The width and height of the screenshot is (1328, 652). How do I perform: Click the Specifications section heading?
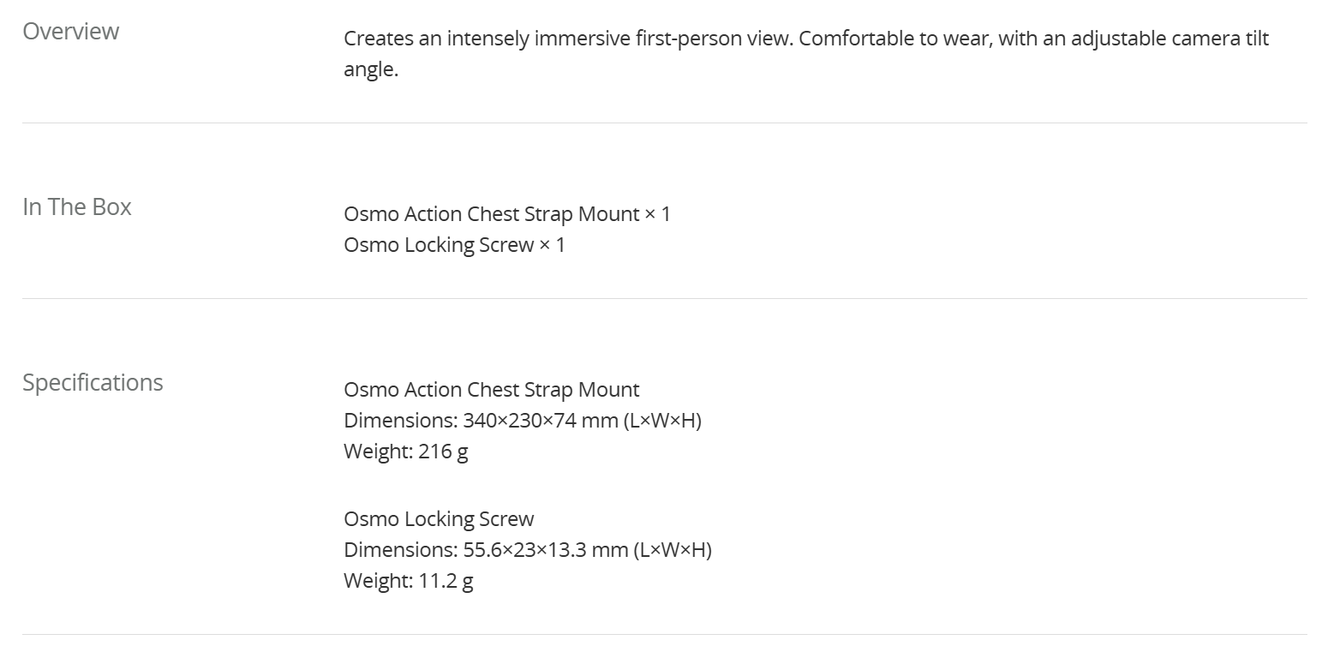[93, 382]
